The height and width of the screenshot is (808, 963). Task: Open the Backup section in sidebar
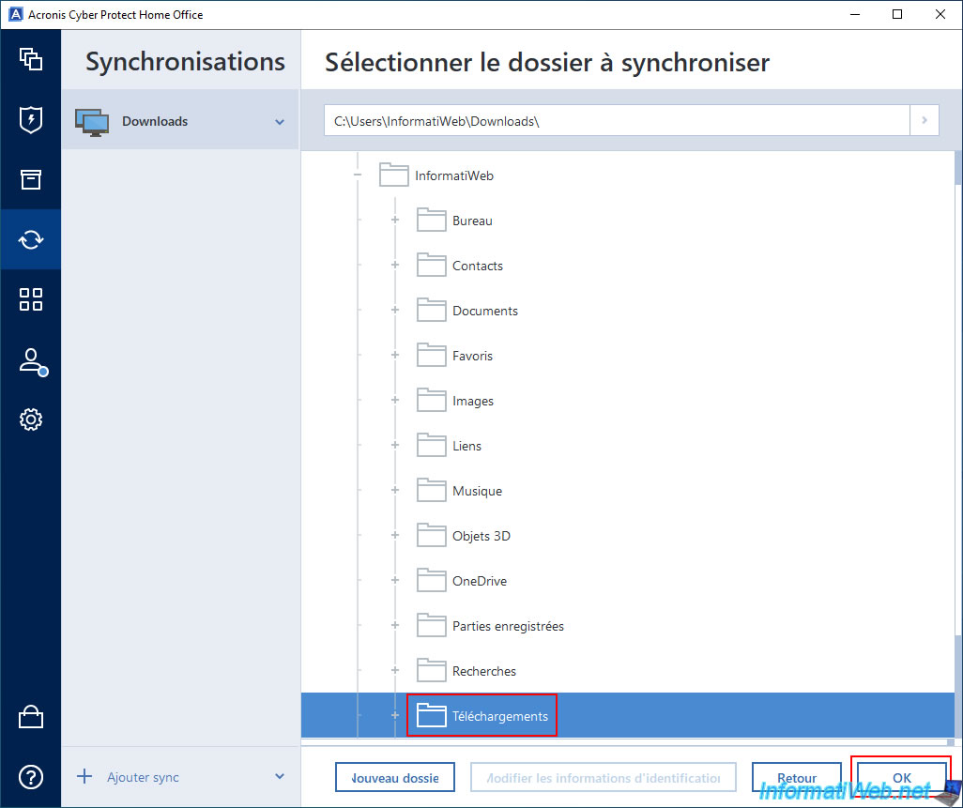coord(31,59)
